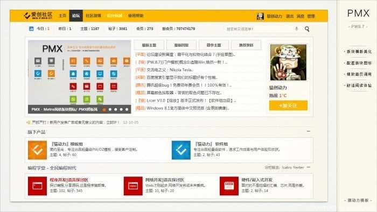Click the blue checkmark forum icon
Screen dimensions: 377x212
click(181, 150)
